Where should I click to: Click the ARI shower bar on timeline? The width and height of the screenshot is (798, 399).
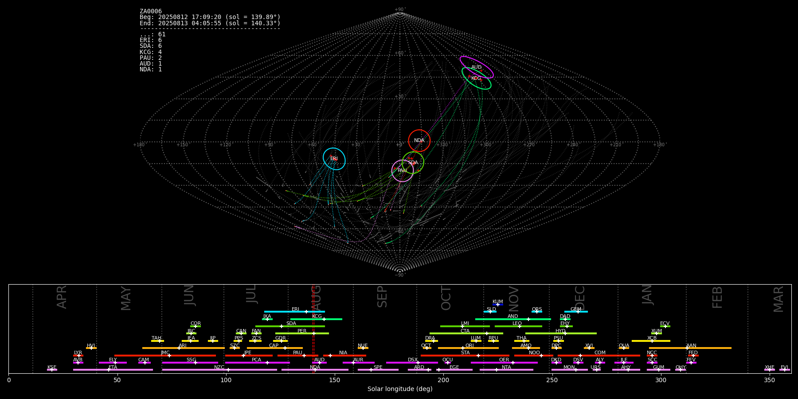coord(184,348)
